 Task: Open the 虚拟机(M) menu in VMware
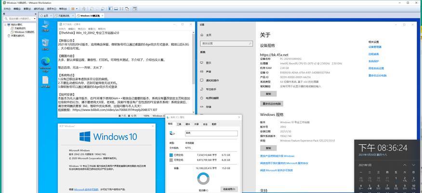39,9
